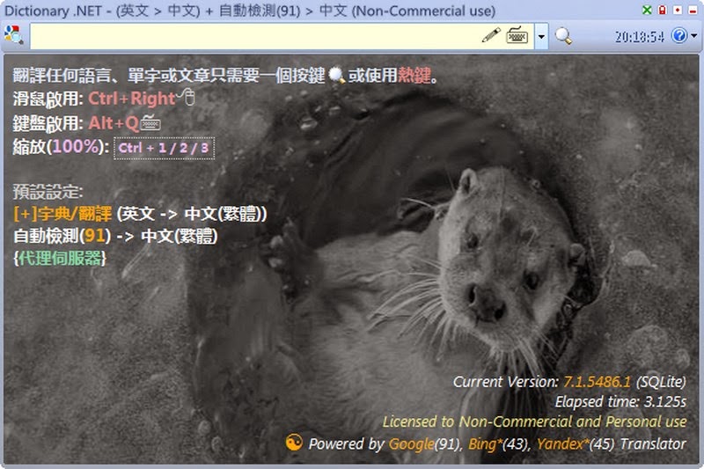Open the [+]字典/翻譯 setting link
Viewport: 704px width, 469px height.
coord(62,214)
